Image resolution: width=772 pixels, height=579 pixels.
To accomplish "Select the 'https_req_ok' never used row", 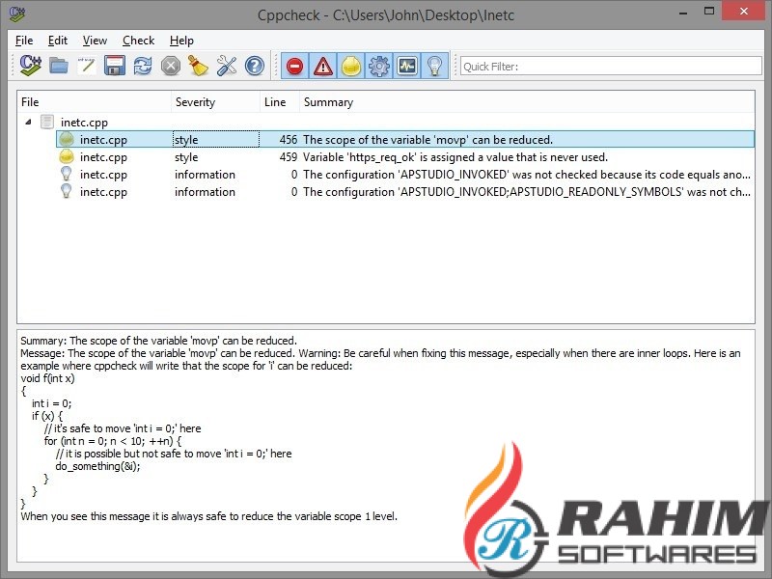I will (x=405, y=157).
